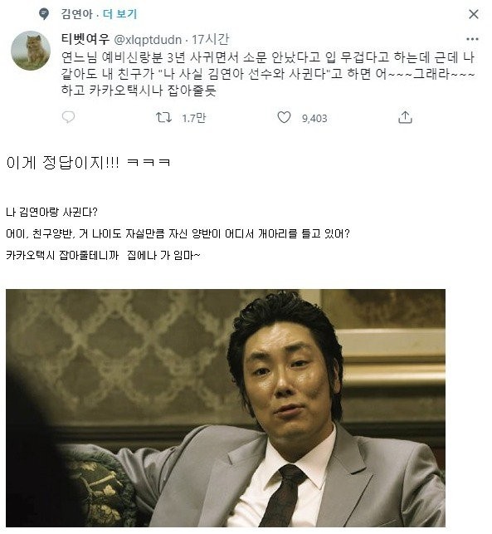Viewport: 492px width, 534px height.
Task: Click the tweet text about 카카오택시
Action: click(268, 74)
